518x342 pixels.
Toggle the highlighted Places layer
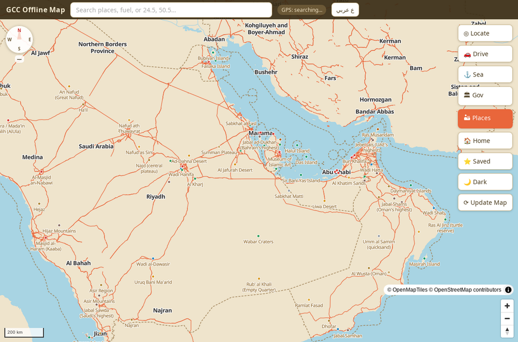tap(485, 118)
